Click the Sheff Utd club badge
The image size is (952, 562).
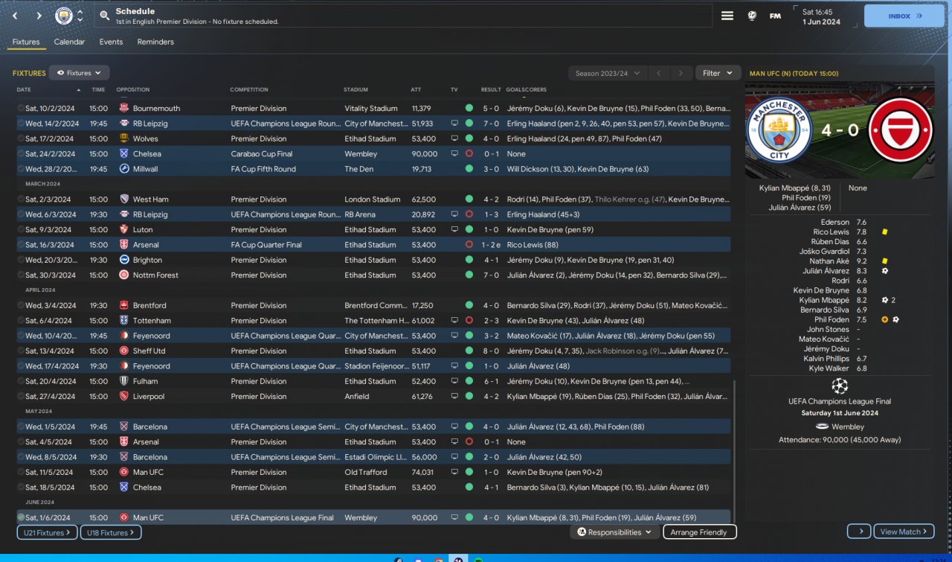[x=124, y=351]
